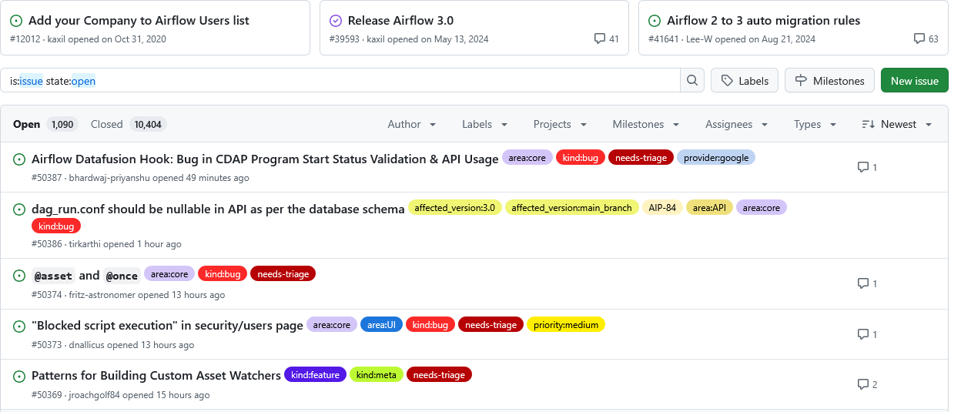Viewport: 961px width, 412px height.
Task: Click the area:UI label
Action: pos(381,325)
